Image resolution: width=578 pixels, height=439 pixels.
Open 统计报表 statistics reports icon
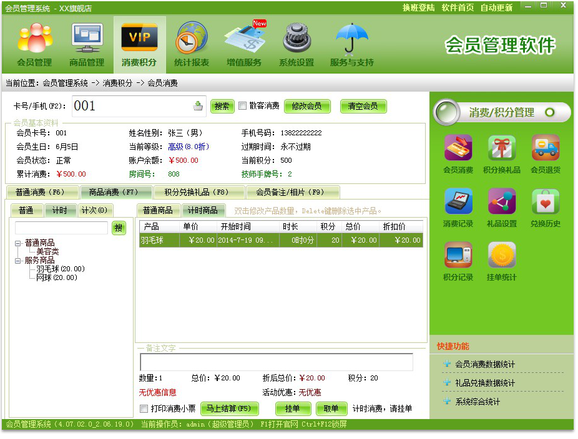[191, 44]
